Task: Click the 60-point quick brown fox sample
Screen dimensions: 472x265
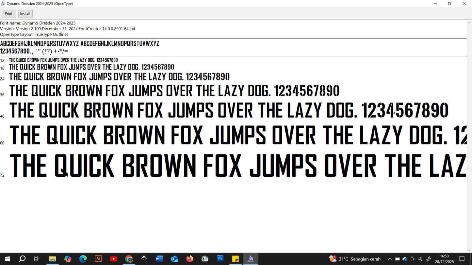Action: click(x=238, y=135)
